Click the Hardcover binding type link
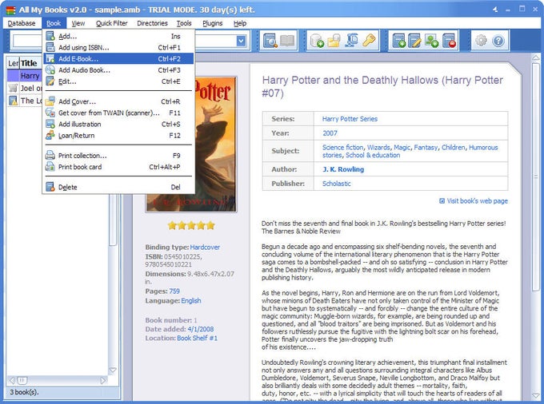The height and width of the screenshot is (404, 544). tap(205, 248)
